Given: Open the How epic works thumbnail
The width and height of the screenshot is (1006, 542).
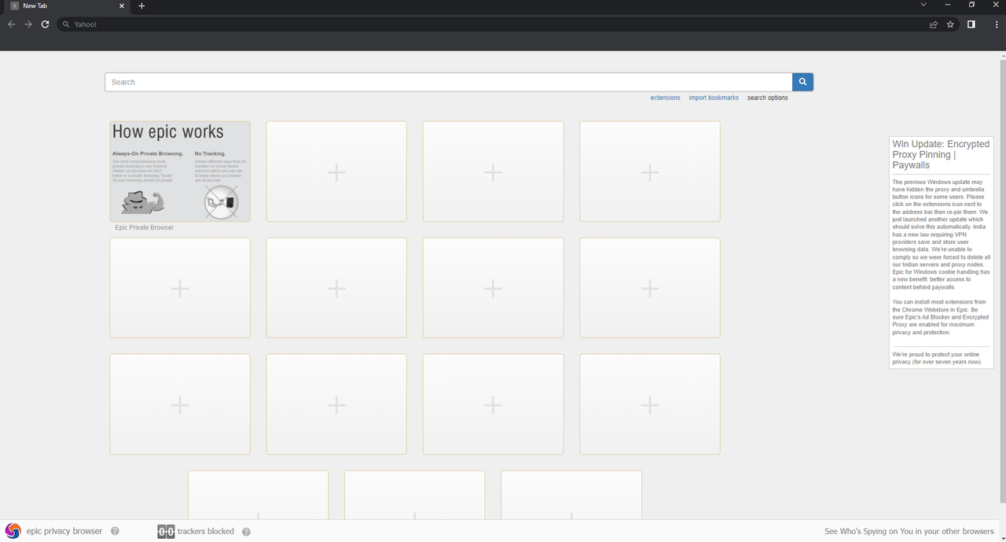Looking at the screenshot, I should click(x=180, y=171).
